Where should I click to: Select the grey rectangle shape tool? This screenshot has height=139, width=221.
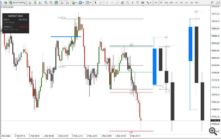pyautogui.click(x=143, y=3)
